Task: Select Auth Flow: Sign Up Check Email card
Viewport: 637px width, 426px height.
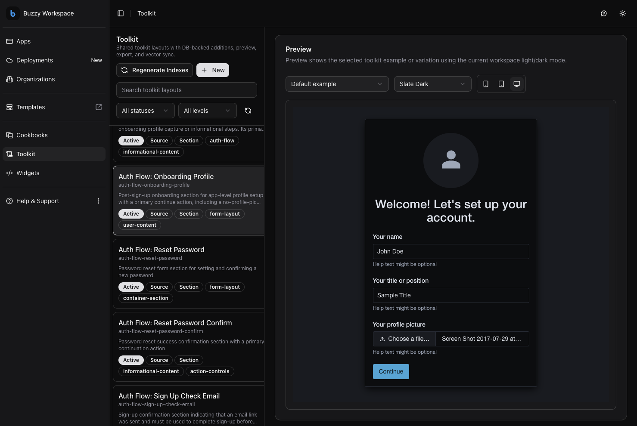Action: [x=189, y=406]
